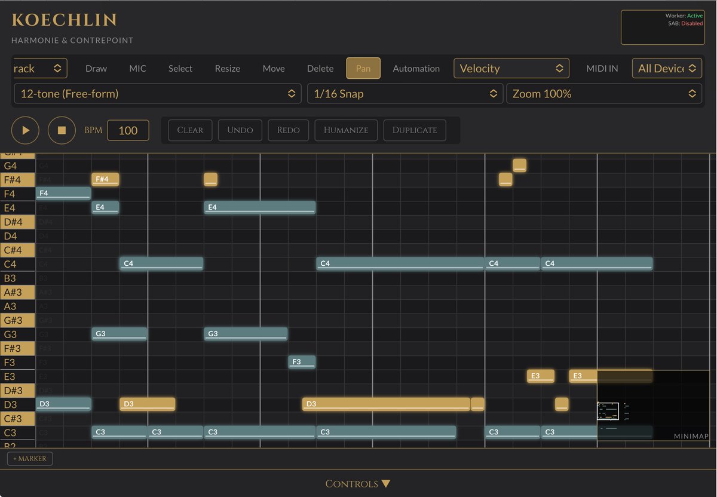Switch to the Select mode

pyautogui.click(x=180, y=68)
